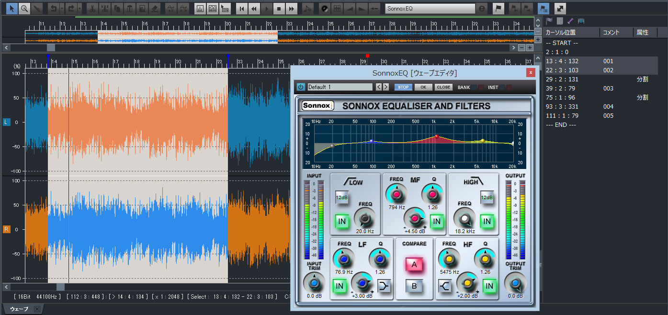The image size is (668, 315).
Task: Select the zoom magnifier tool
Action: [x=24, y=8]
